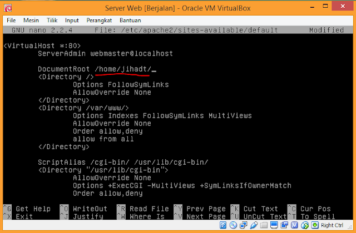Click the network adapter status icon
Screen dimensions: 356x233
(x=244, y=225)
